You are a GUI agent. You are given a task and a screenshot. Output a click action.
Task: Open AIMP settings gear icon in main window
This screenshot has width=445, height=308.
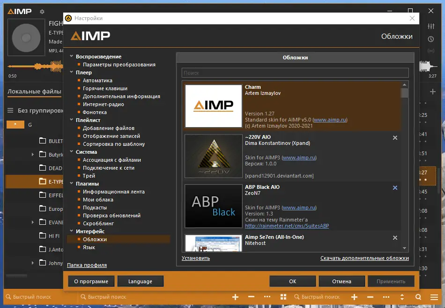(x=42, y=12)
